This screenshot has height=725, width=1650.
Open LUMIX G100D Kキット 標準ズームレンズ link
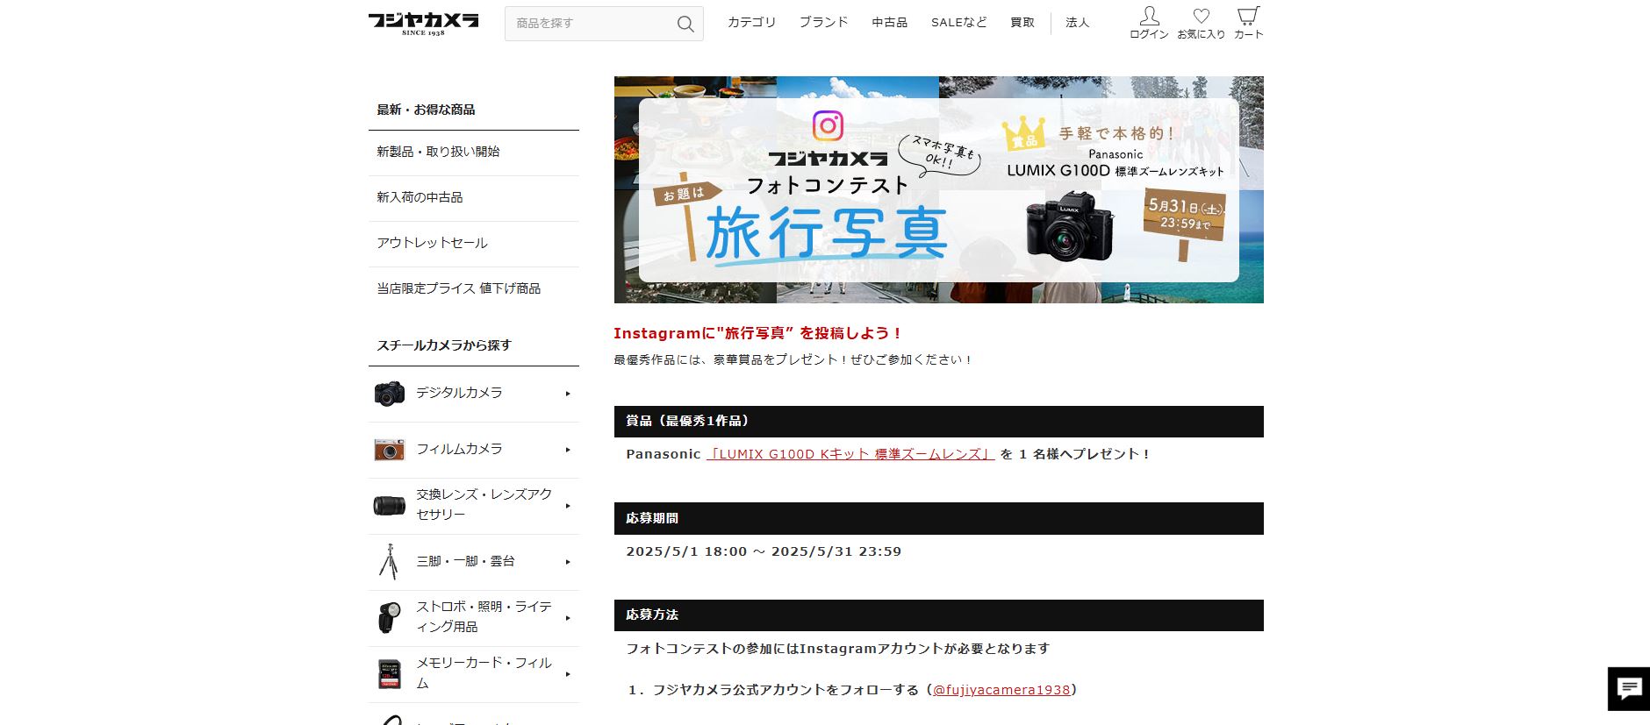pyautogui.click(x=850, y=454)
